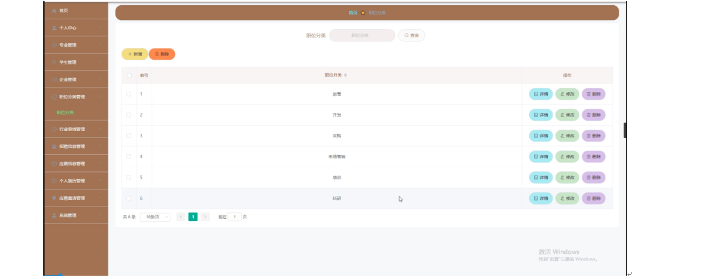
Task: Open the 个人简历管理 sidebar menu
Action: click(77, 181)
